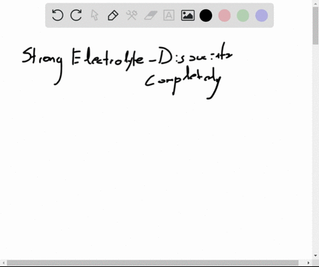The height and width of the screenshot is (267, 319).
Task: Pick the black ink color
Action: (206, 15)
